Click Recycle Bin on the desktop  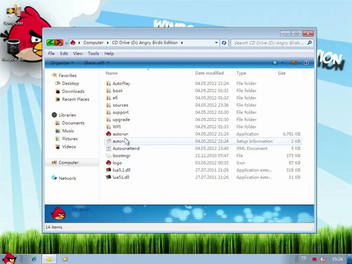13,50
